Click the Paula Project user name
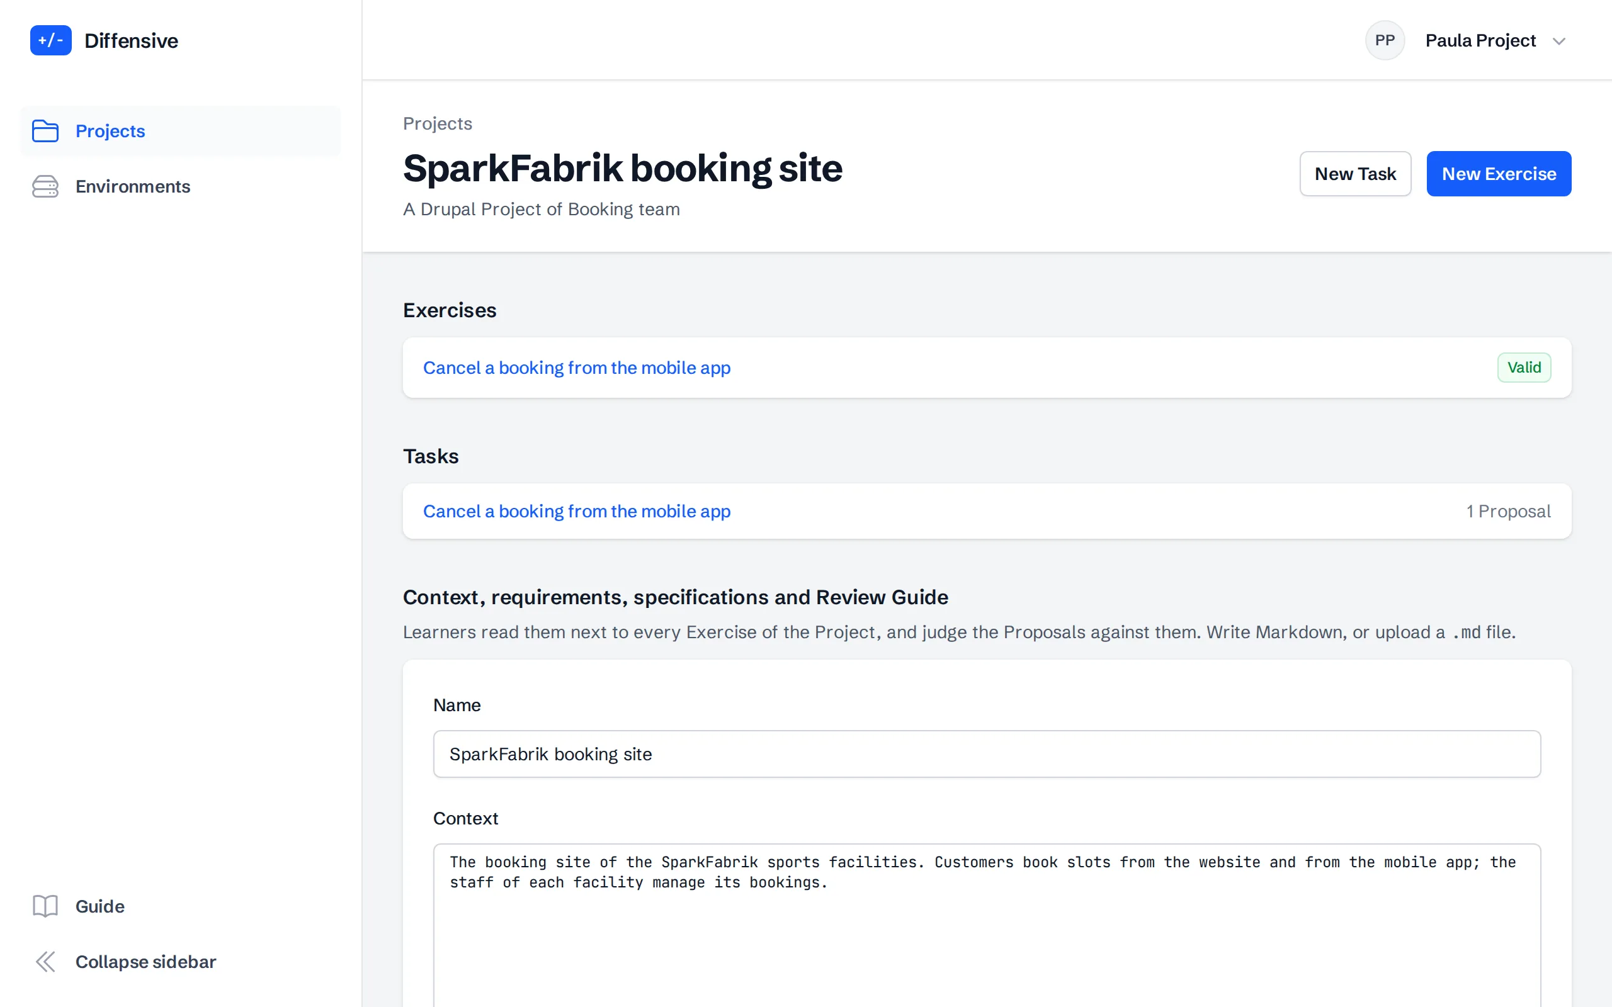 pos(1480,41)
